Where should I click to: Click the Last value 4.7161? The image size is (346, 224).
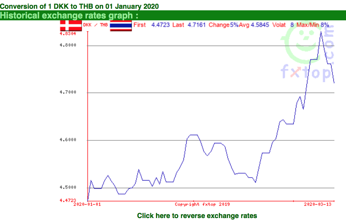196,25
